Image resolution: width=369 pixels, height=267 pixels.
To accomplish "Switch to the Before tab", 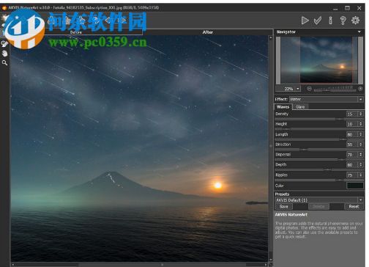I will pos(76,32).
